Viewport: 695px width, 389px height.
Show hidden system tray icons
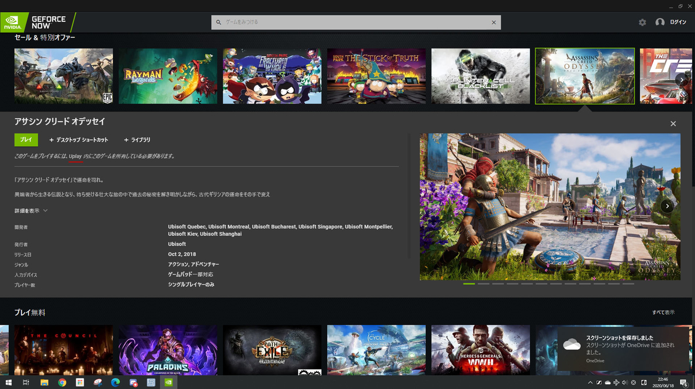pos(590,383)
